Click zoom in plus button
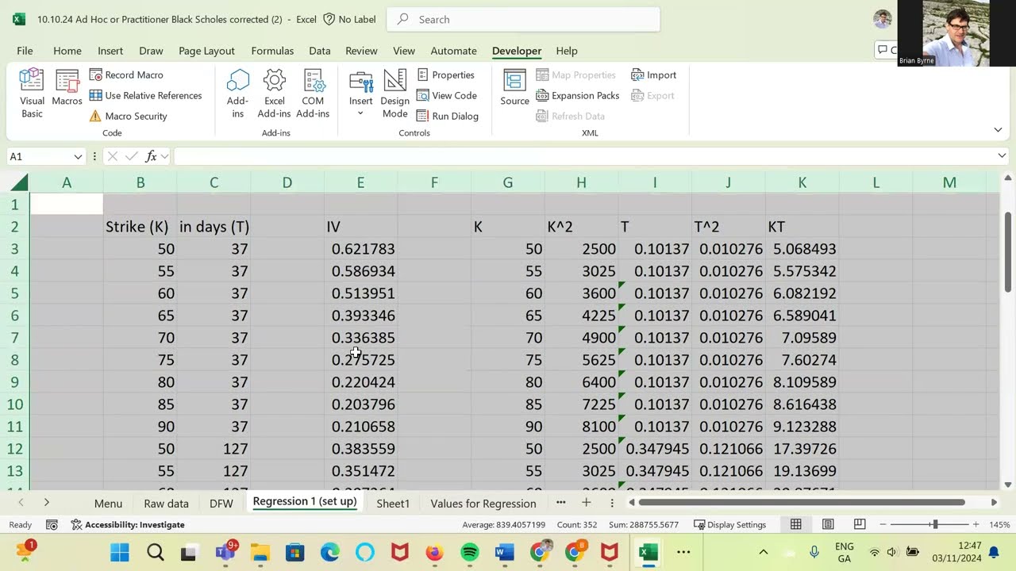 pos(976,524)
